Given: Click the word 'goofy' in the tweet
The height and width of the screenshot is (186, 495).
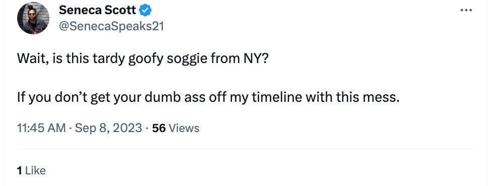Looking at the screenshot, I should pyautogui.click(x=146, y=59).
